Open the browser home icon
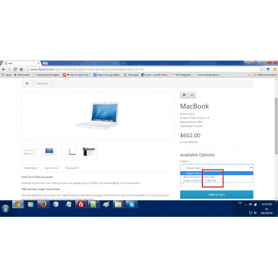Image resolution: width=278 pixels, height=278 pixels. 21,69
